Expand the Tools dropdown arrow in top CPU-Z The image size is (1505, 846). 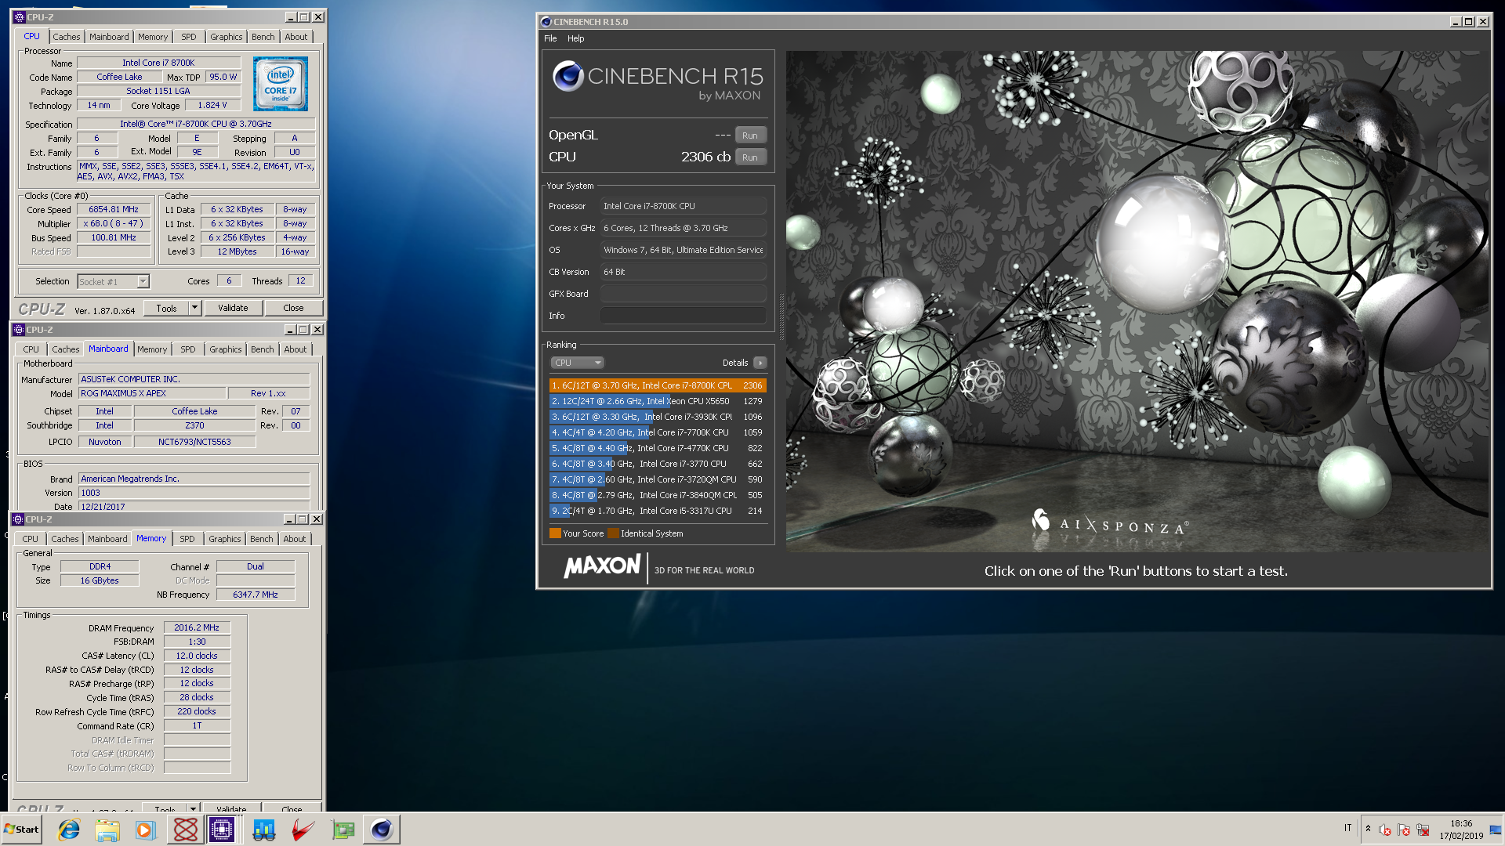click(x=195, y=308)
